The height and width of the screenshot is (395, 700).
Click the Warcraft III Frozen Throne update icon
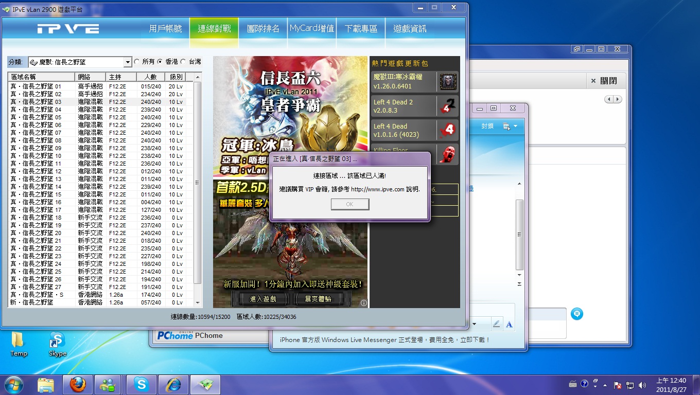pyautogui.click(x=448, y=81)
